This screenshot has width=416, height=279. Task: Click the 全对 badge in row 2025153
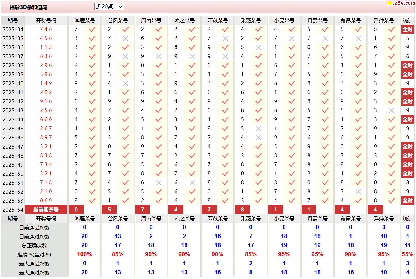408,201
